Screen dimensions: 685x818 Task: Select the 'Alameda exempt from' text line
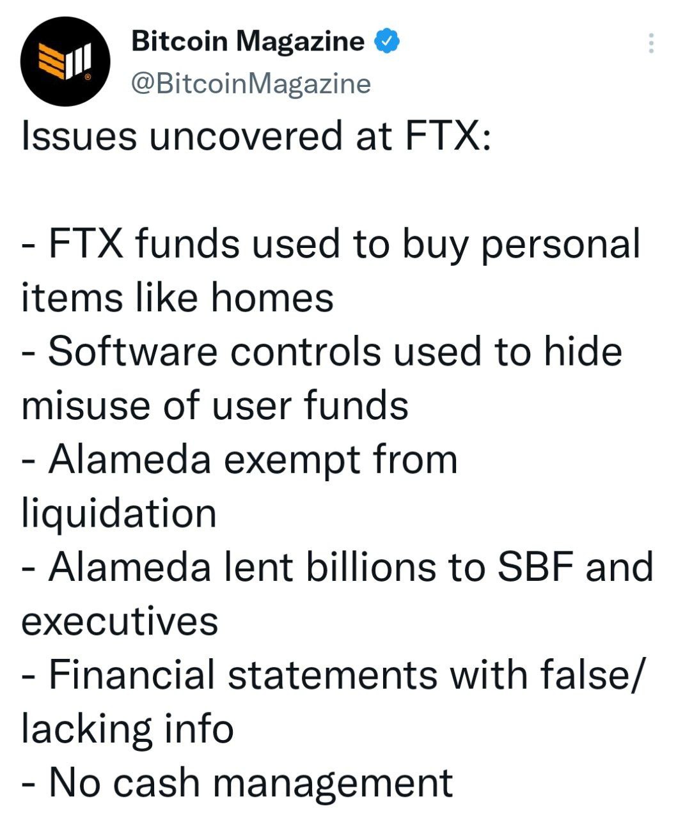tap(240, 459)
